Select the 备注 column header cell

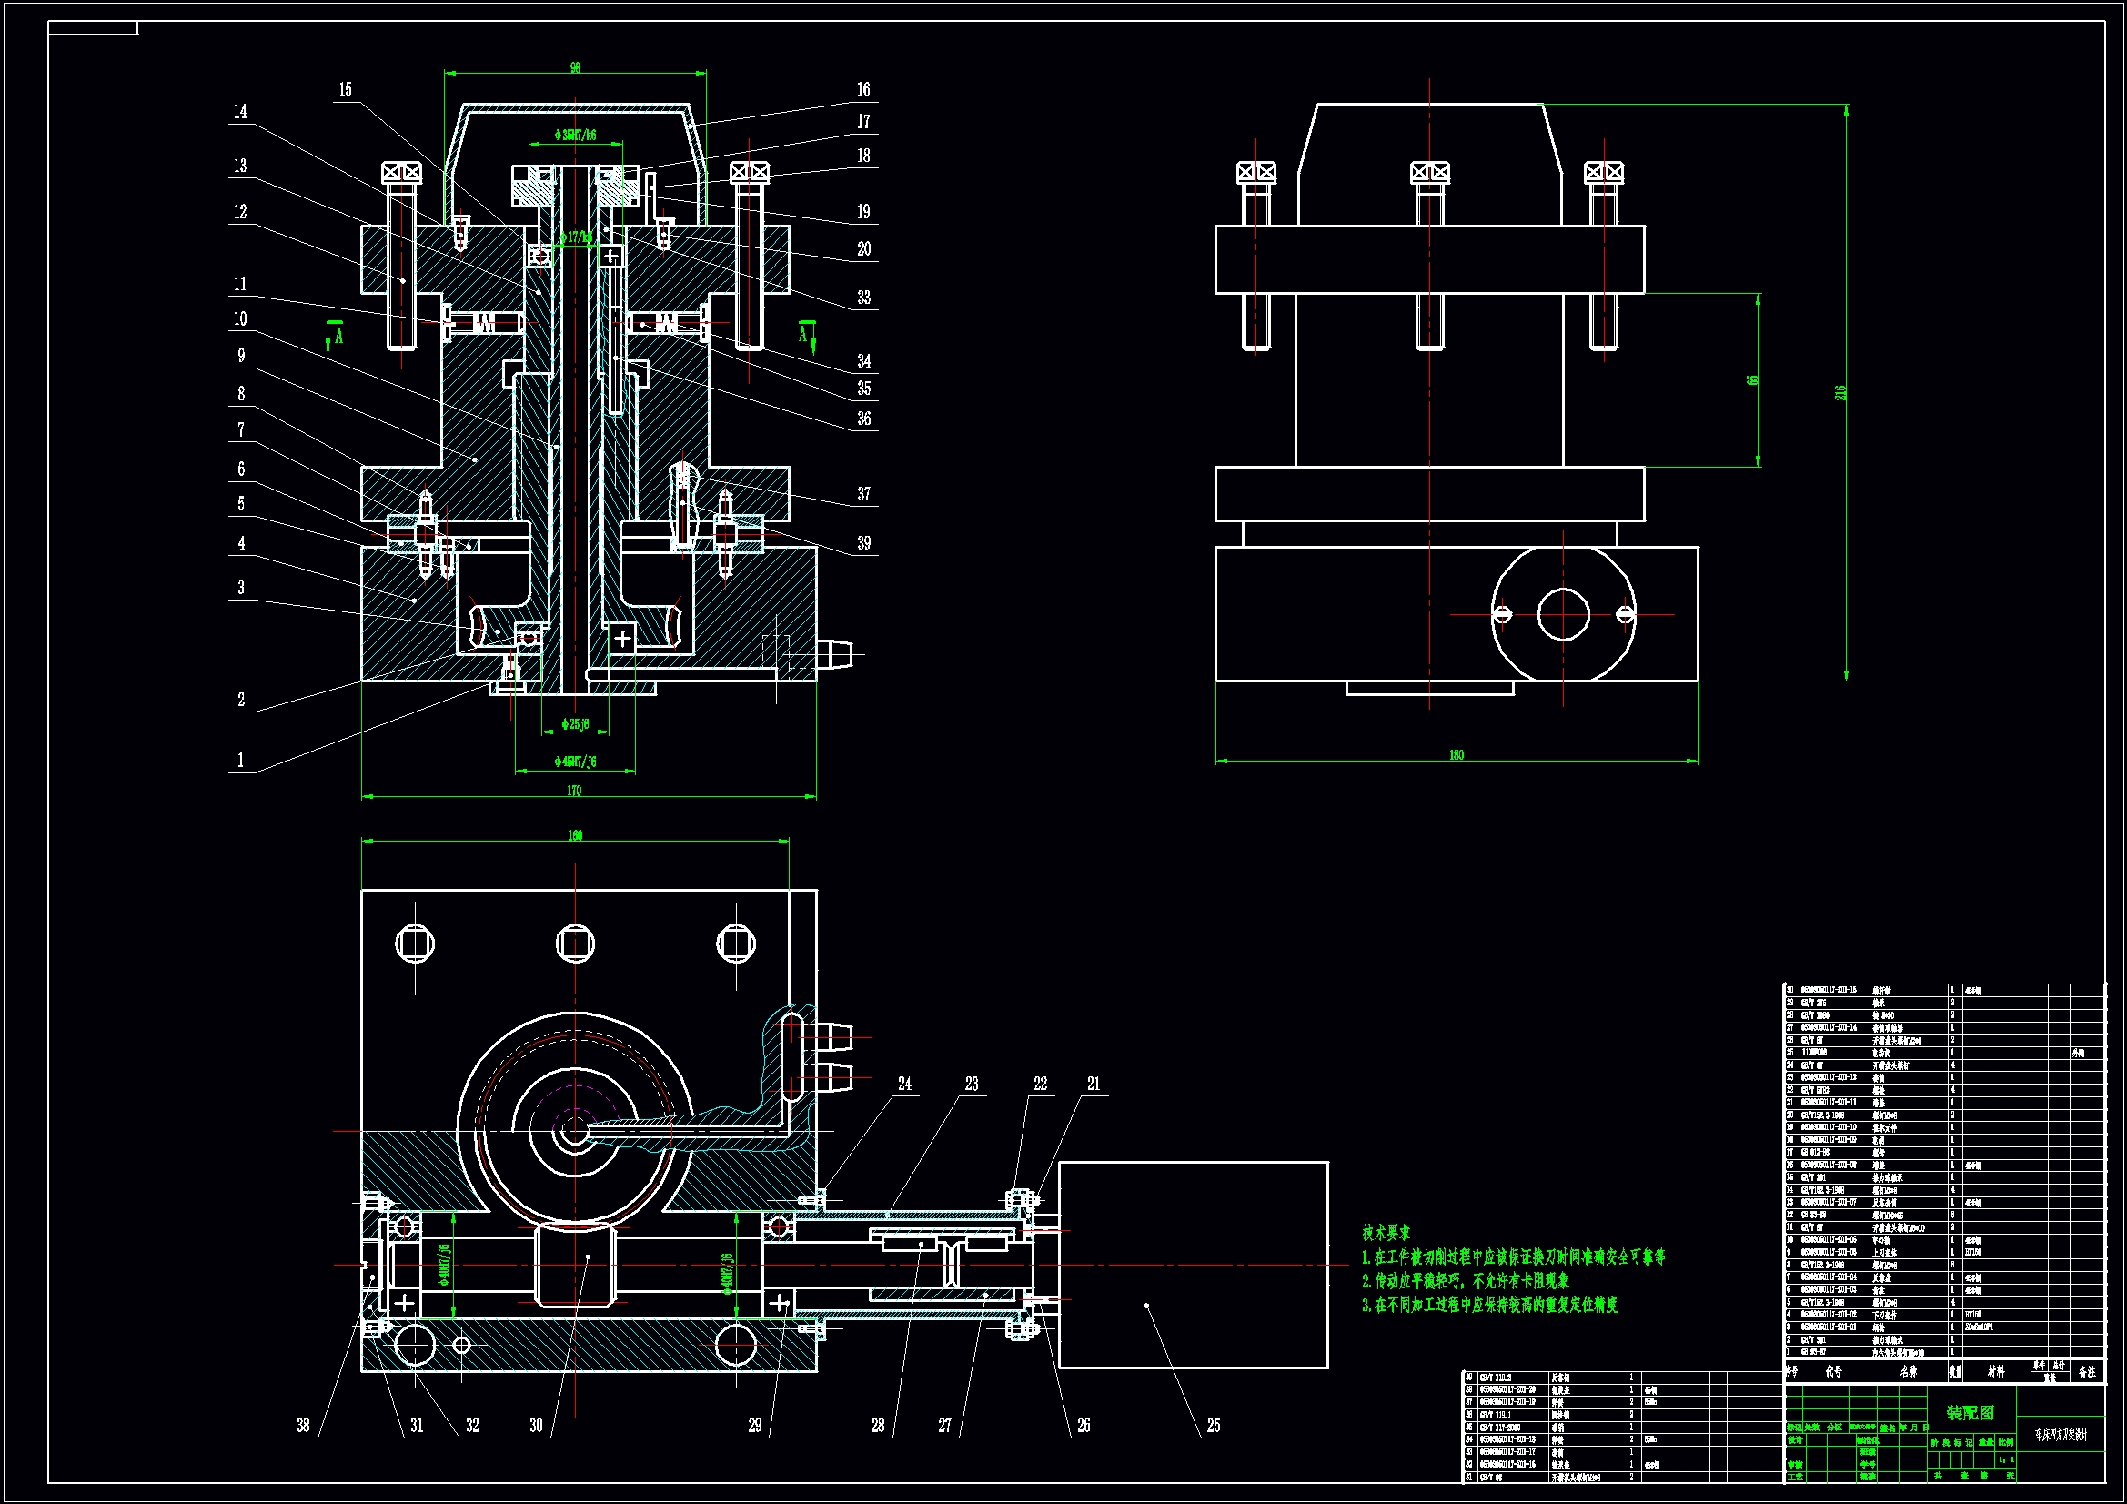(2086, 1371)
